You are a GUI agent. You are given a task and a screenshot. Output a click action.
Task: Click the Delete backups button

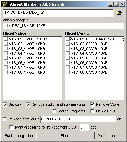[x=110, y=136]
